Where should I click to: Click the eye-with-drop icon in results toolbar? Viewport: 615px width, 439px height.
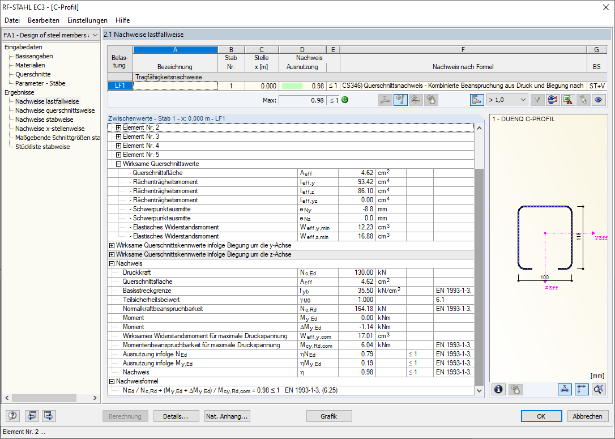431,100
